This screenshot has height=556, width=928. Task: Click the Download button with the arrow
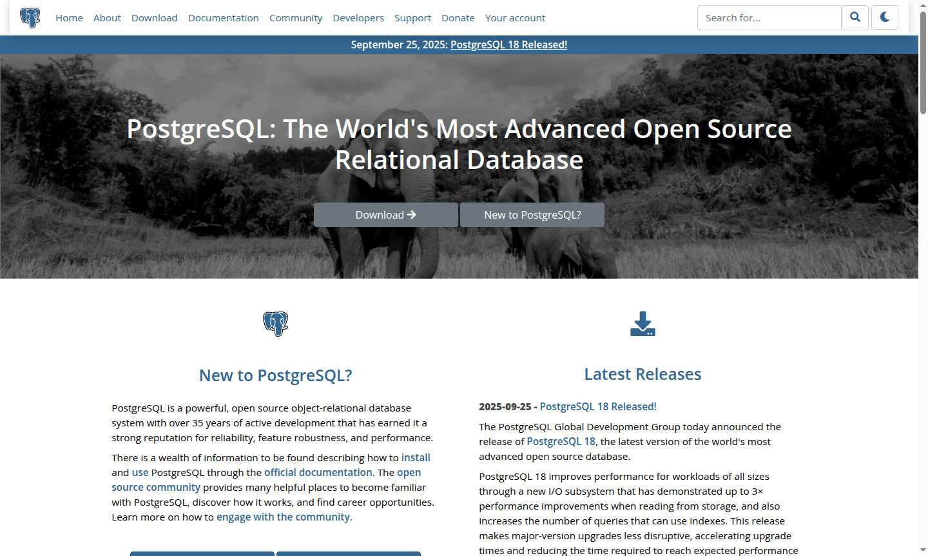[385, 214]
